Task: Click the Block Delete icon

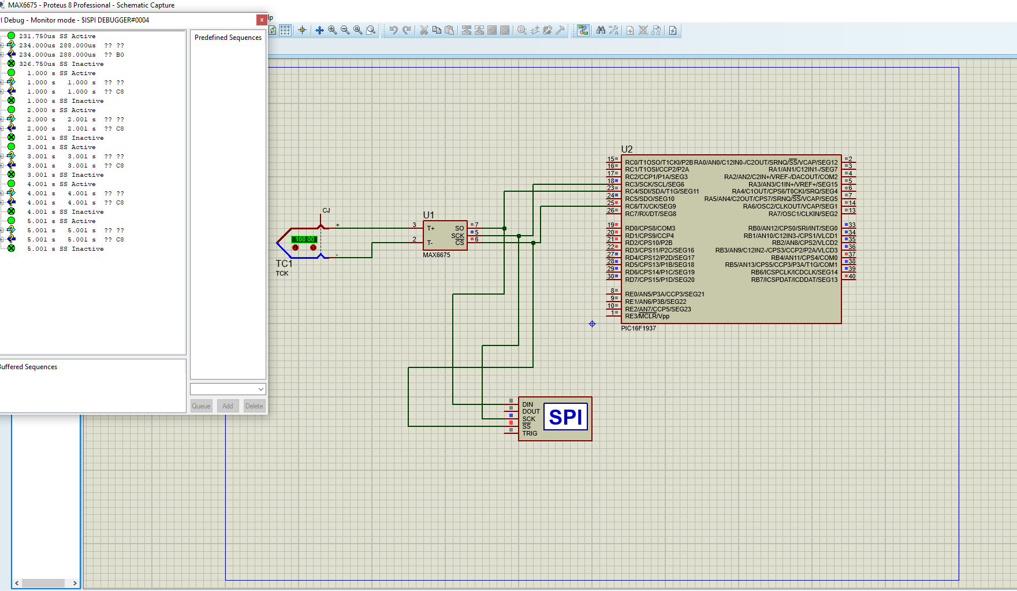Action: 505,30
